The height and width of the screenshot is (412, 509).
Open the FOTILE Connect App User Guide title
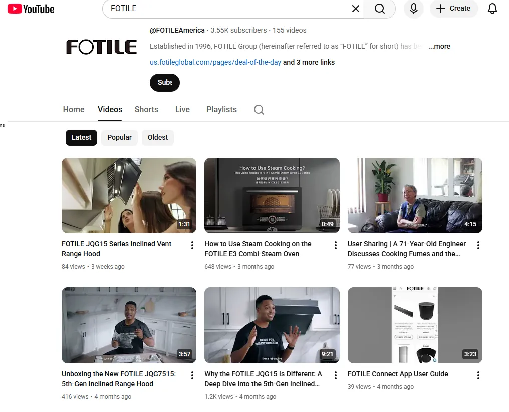pos(398,374)
